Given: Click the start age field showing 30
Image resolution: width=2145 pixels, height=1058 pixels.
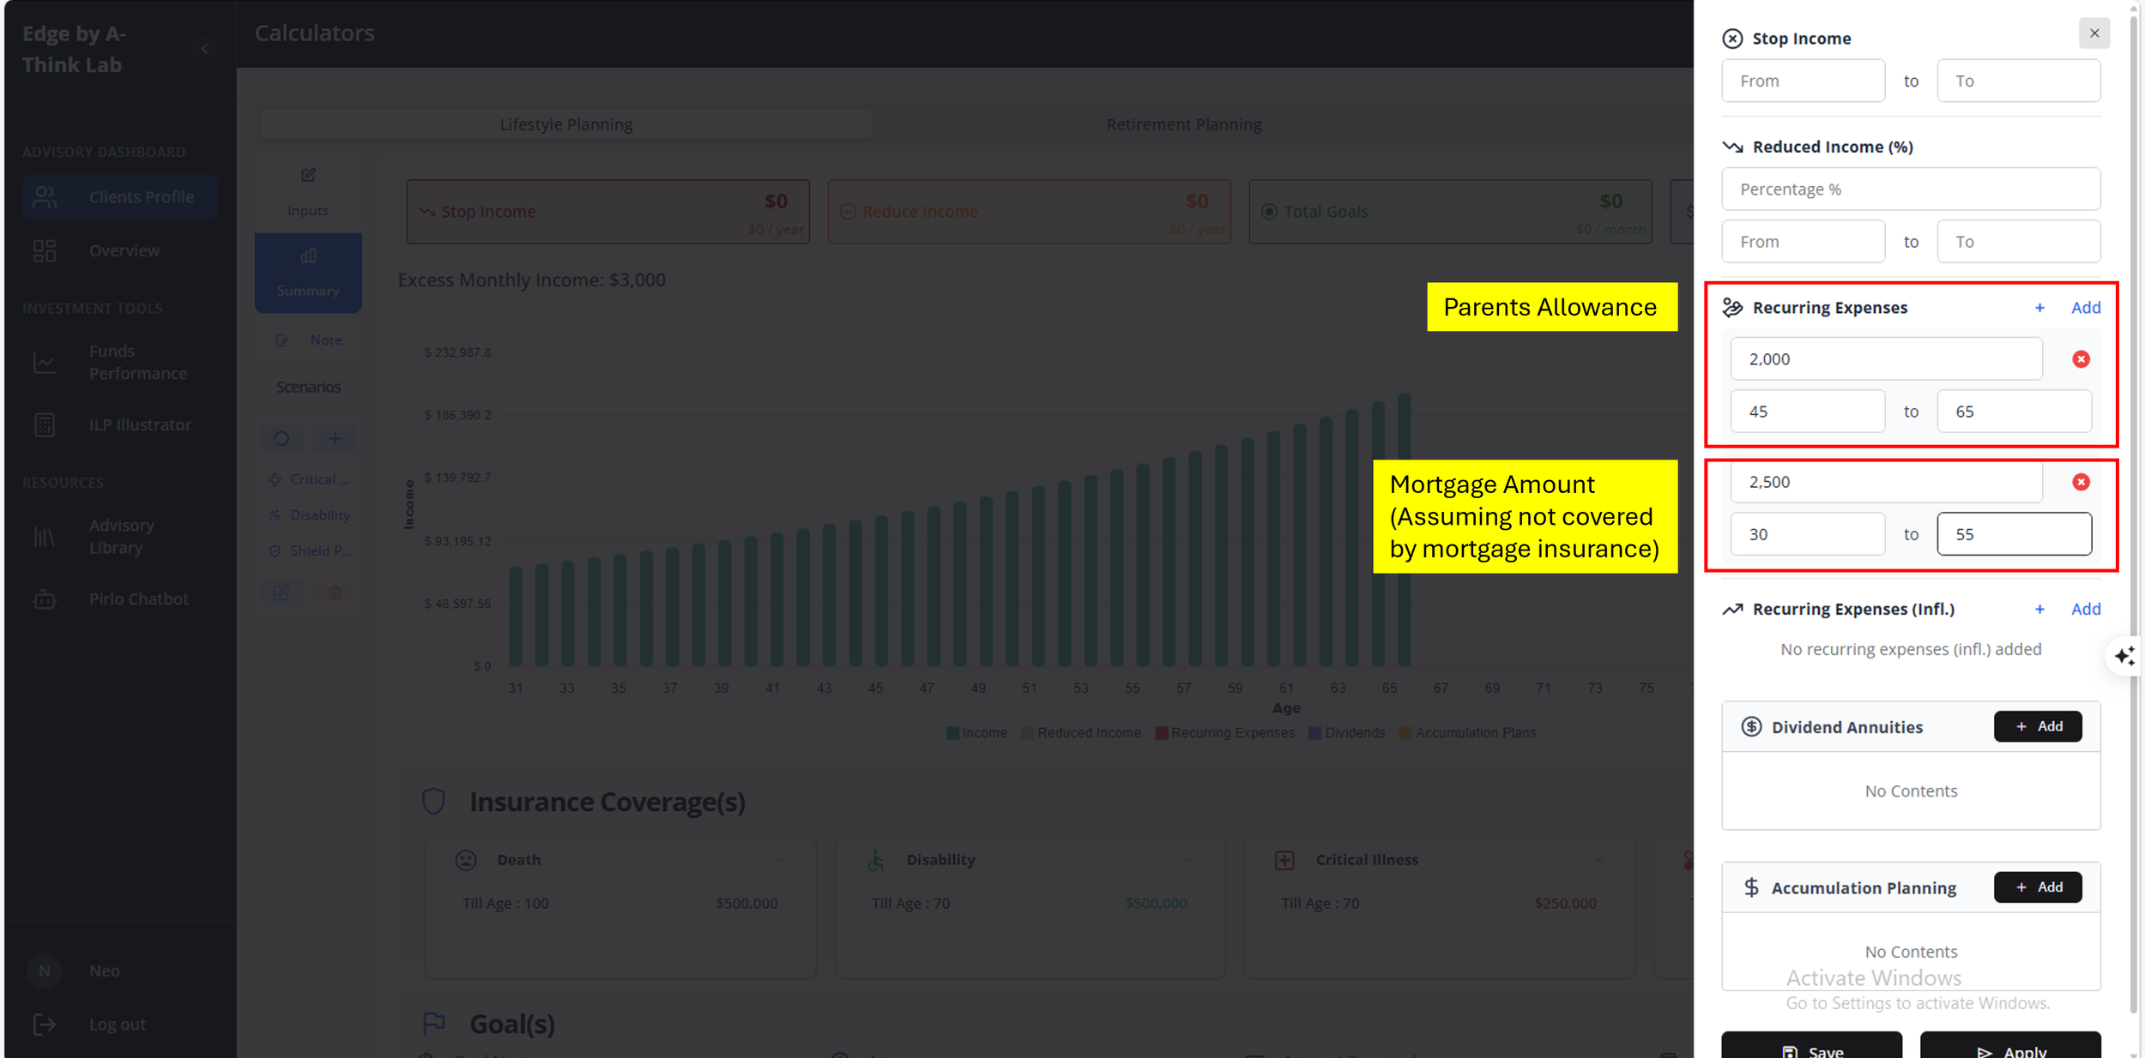Looking at the screenshot, I should click(x=1807, y=534).
